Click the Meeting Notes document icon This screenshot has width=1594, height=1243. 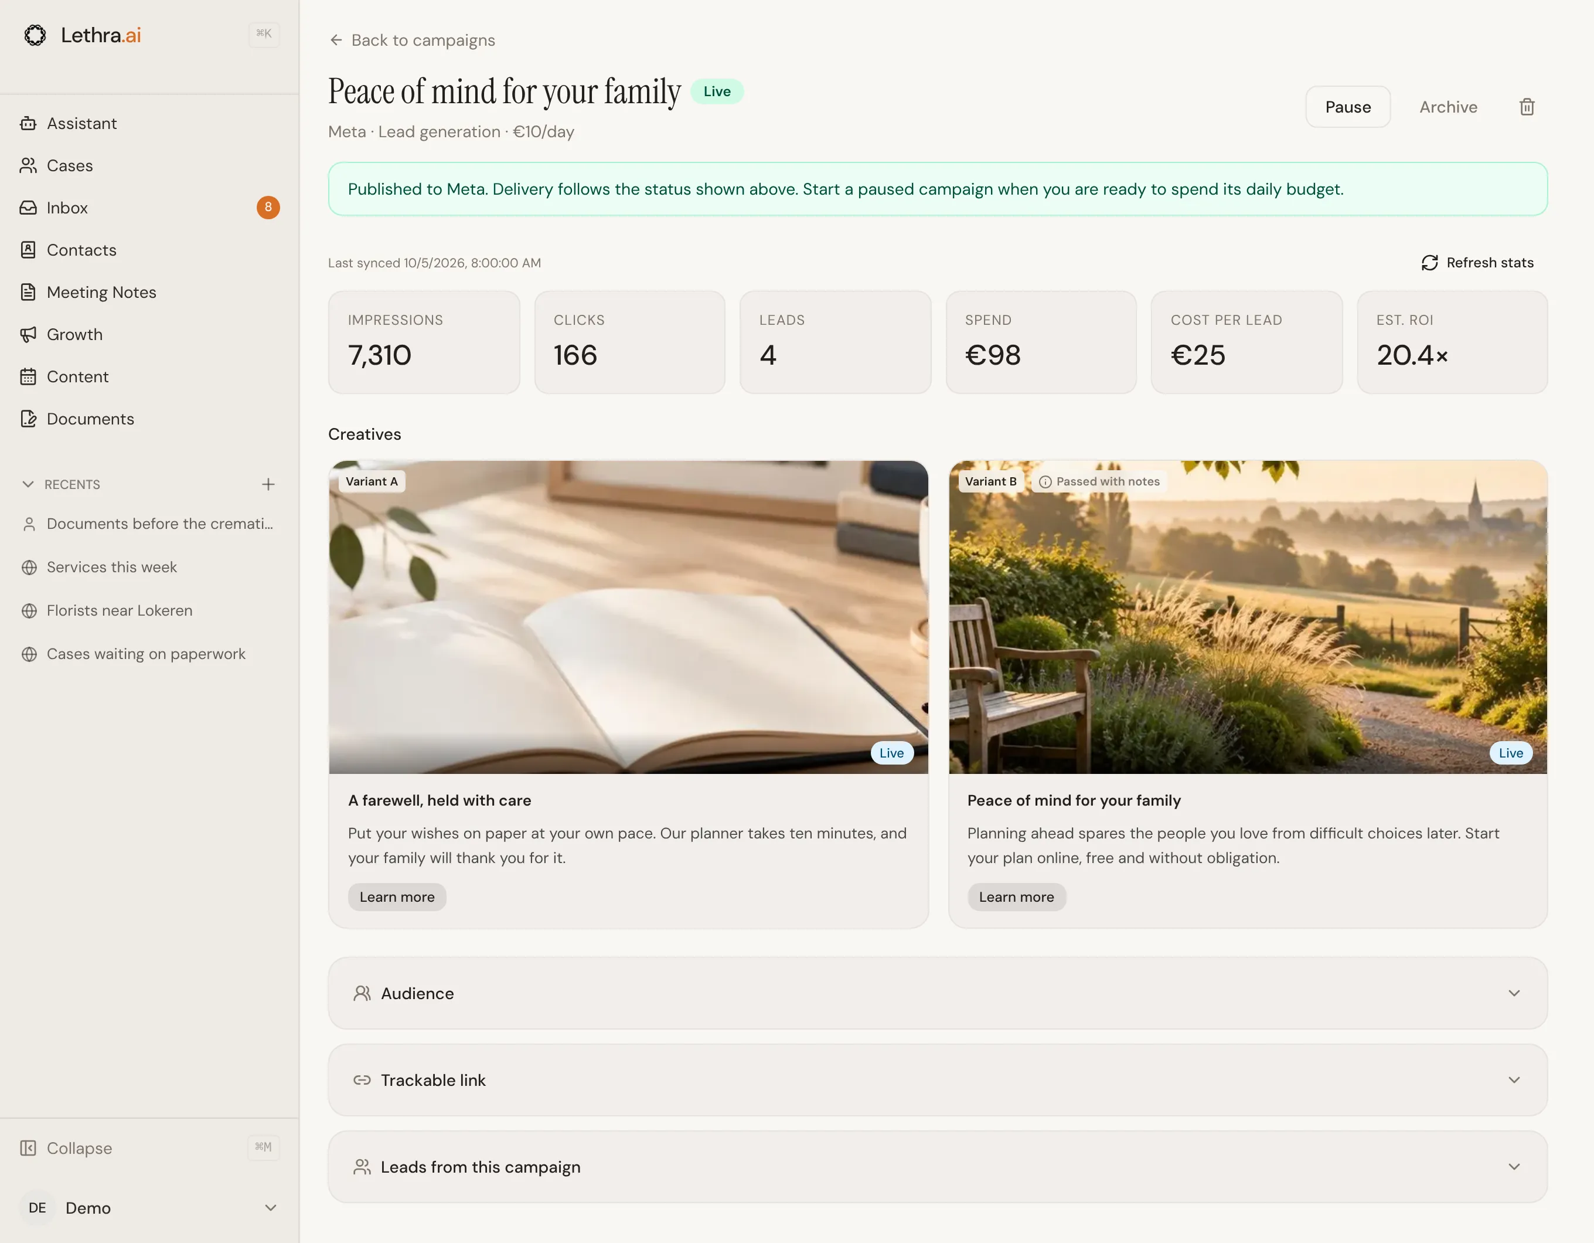pyautogui.click(x=29, y=292)
